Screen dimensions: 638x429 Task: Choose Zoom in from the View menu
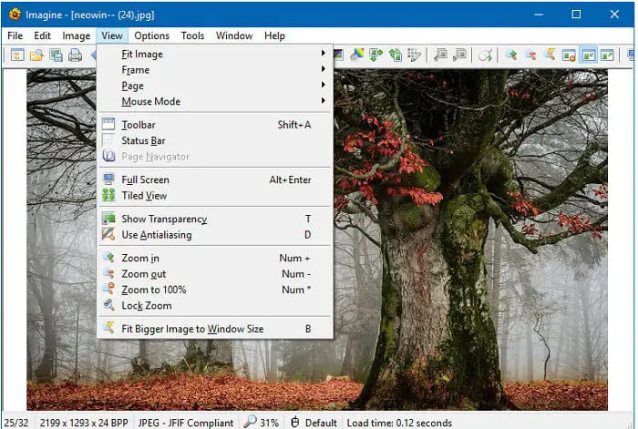click(215, 258)
